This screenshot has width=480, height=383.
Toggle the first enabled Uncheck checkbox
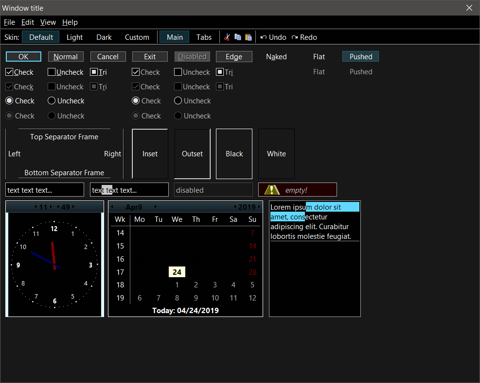point(52,72)
